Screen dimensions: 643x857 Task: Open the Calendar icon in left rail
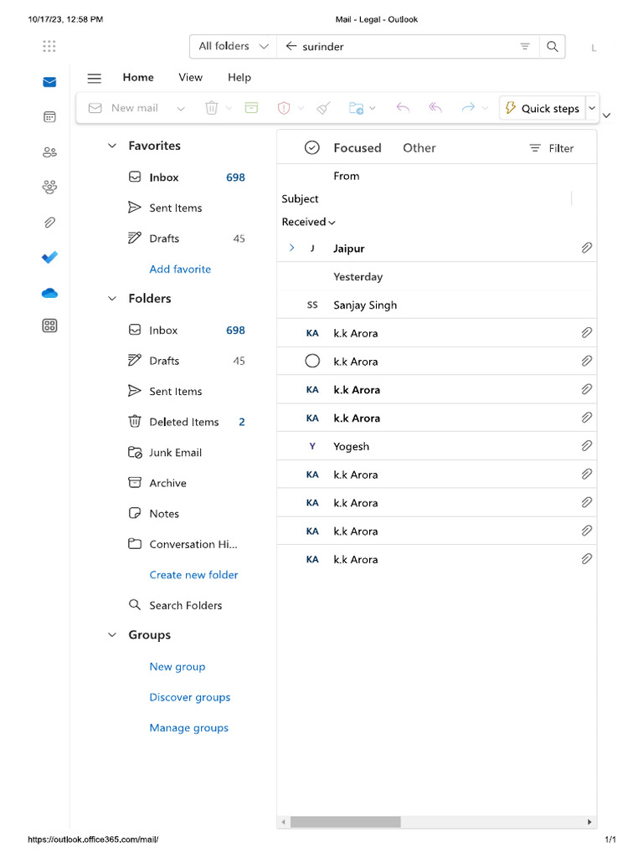click(49, 117)
